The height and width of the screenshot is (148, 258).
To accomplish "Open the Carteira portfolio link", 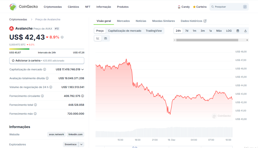I will [200, 7].
